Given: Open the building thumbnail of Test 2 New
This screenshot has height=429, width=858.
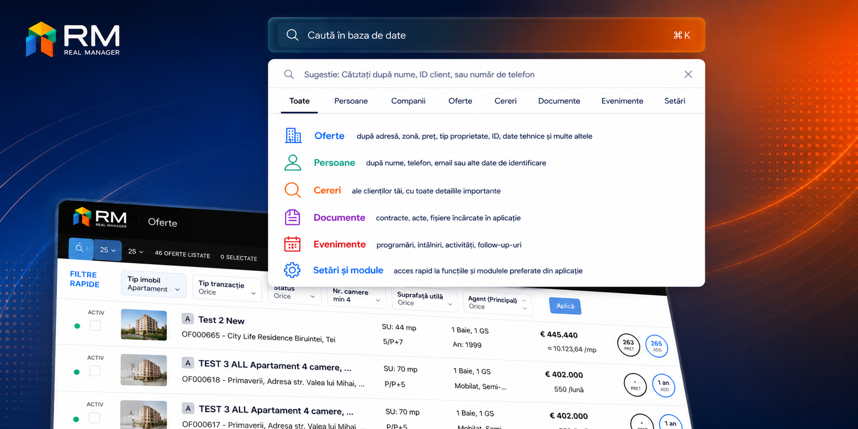Looking at the screenshot, I should (x=144, y=325).
